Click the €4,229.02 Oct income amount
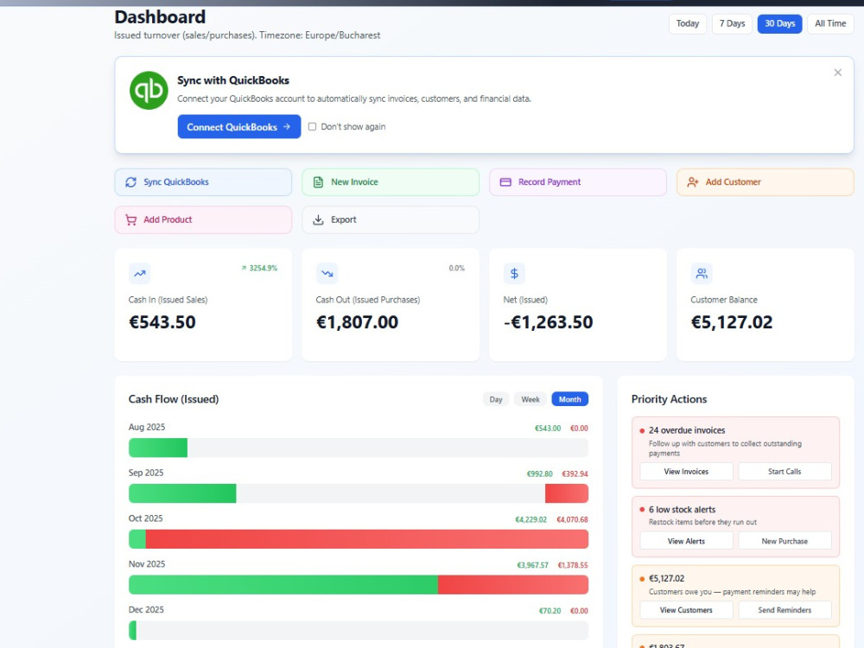Image resolution: width=864 pixels, height=648 pixels. coord(530,519)
